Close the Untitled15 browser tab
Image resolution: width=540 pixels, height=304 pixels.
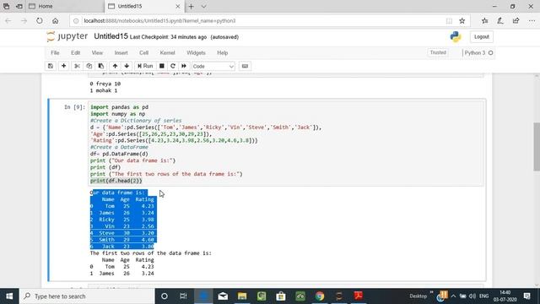(x=178, y=6)
